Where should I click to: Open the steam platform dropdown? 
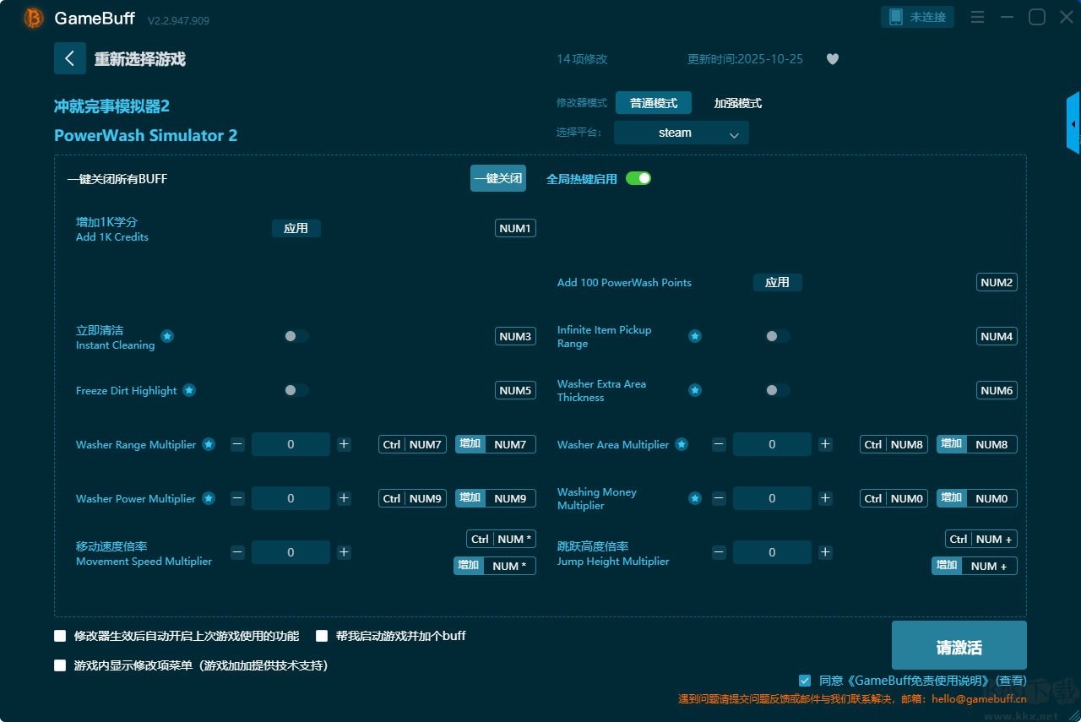pos(681,133)
